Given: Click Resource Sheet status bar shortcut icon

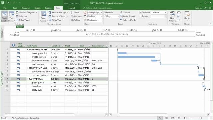Looking at the screenshot, I should [x=179, y=118].
